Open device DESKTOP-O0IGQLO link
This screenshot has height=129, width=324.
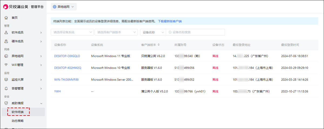[x=67, y=56]
